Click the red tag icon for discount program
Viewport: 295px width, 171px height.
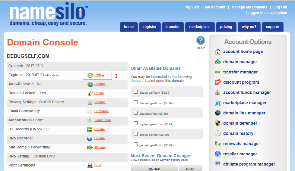click(x=218, y=82)
